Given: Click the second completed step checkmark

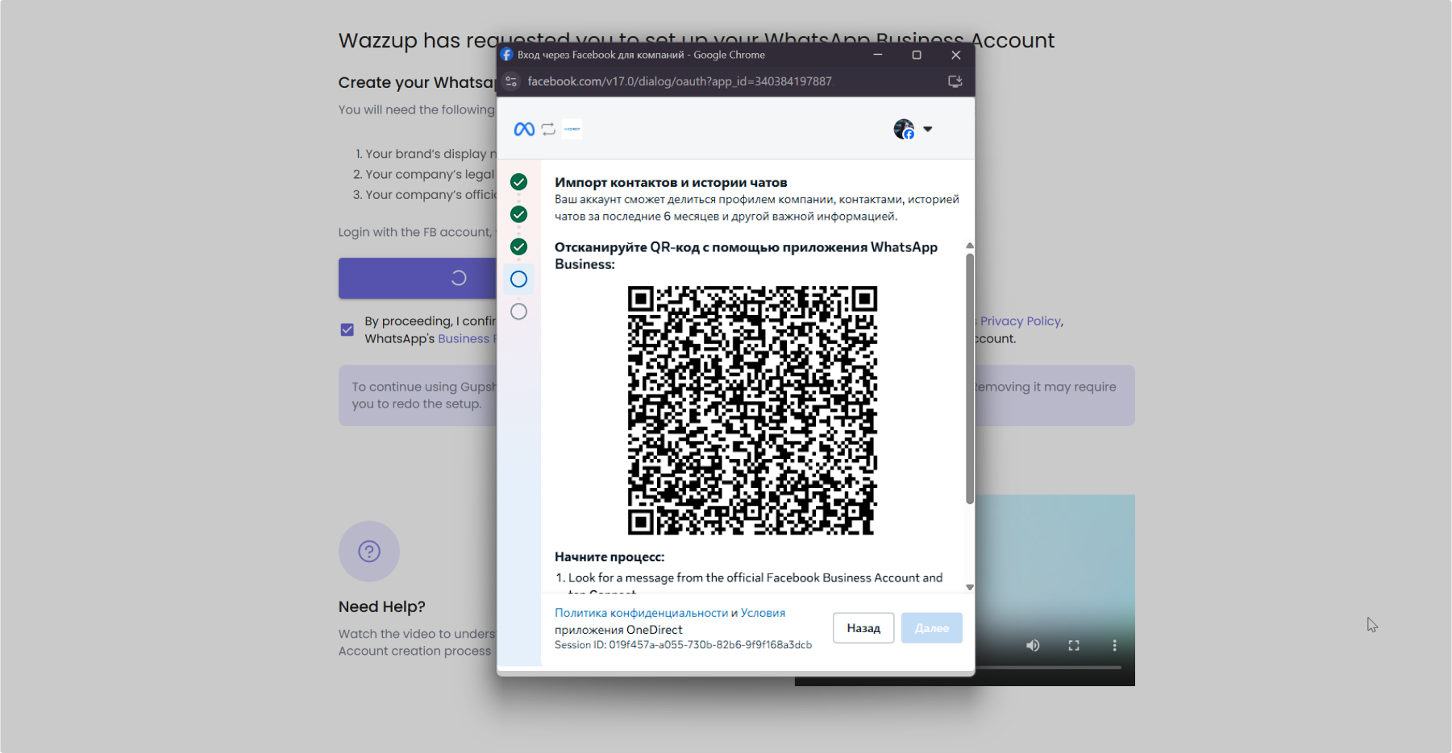Looking at the screenshot, I should (519, 214).
